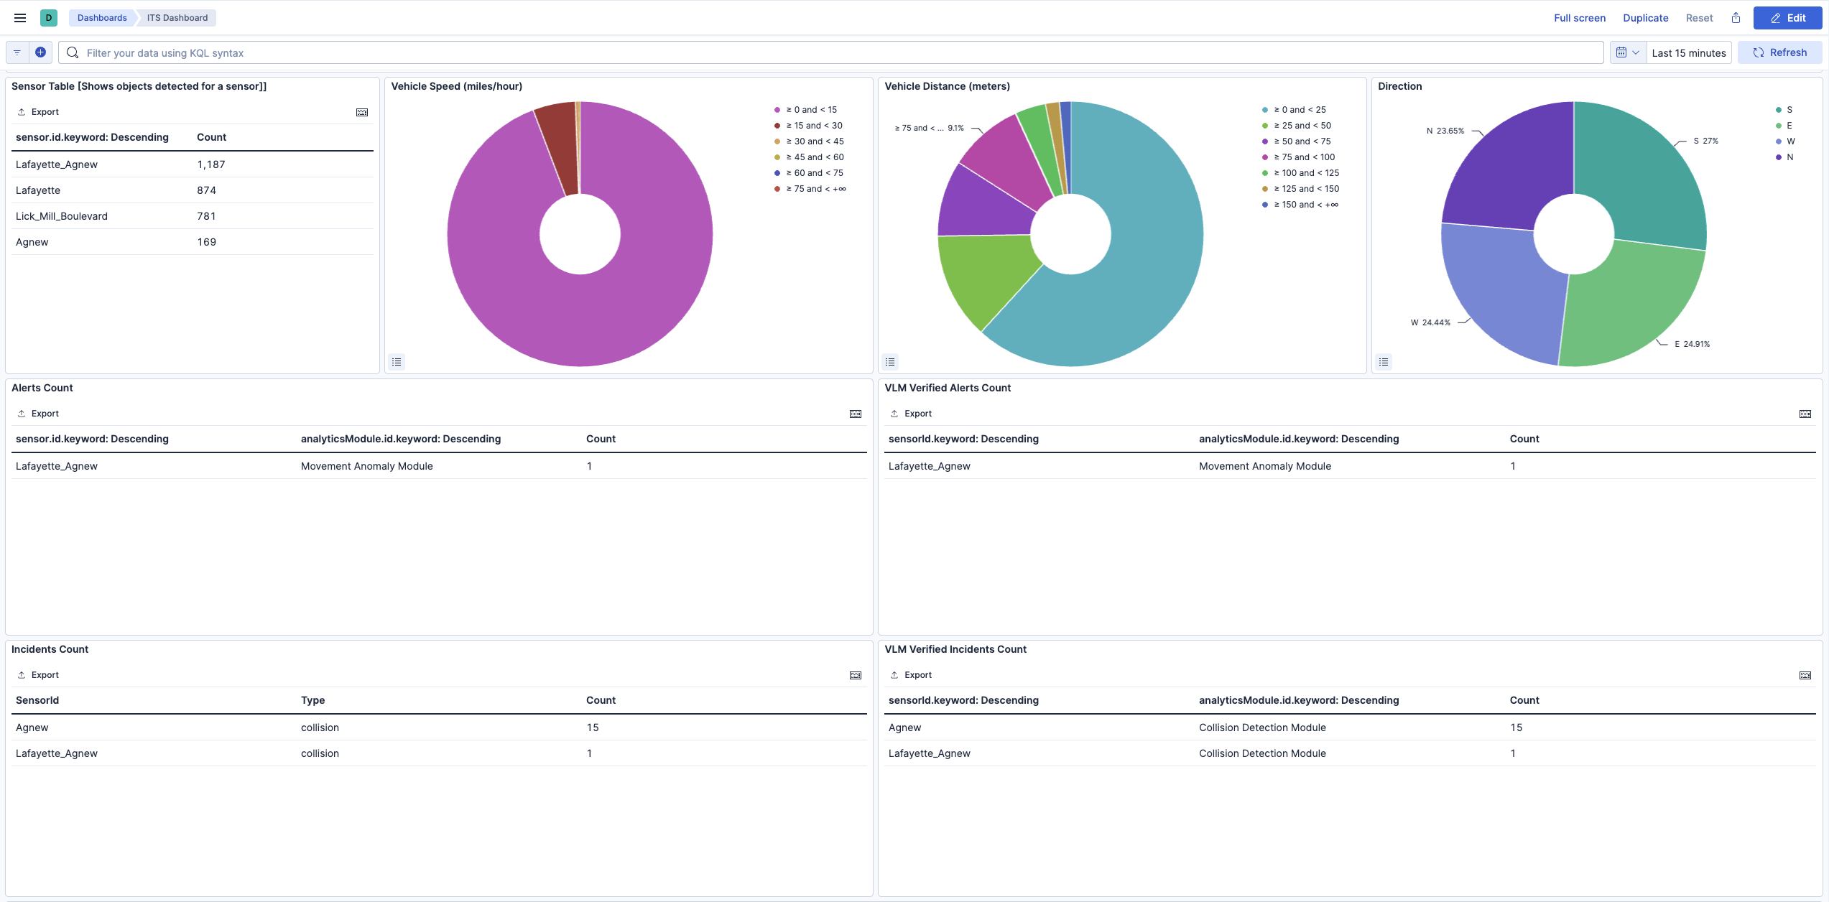Click the Edit button

pos(1787,17)
